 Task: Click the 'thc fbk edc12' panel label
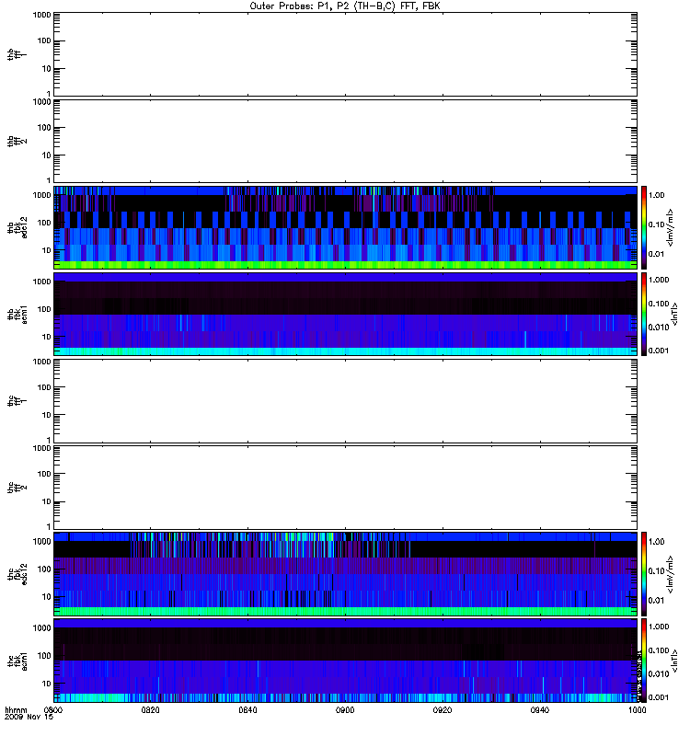17,574
